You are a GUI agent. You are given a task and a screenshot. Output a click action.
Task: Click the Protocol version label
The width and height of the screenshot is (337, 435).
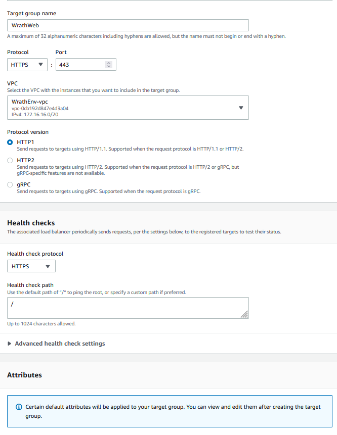[28, 132]
